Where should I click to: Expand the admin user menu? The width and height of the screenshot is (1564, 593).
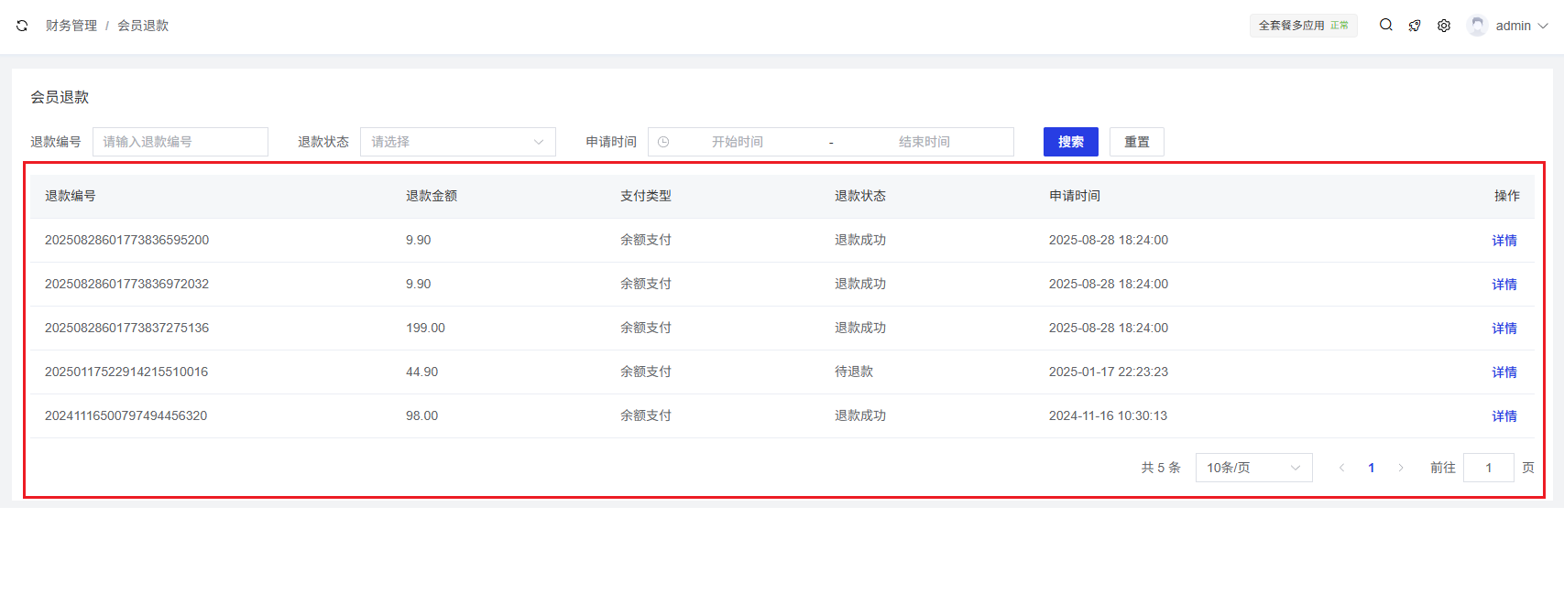[1521, 26]
